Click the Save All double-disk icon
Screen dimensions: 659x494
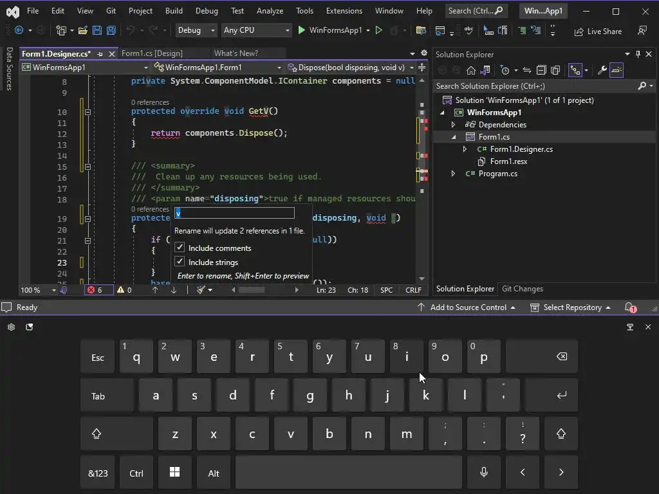[111, 30]
